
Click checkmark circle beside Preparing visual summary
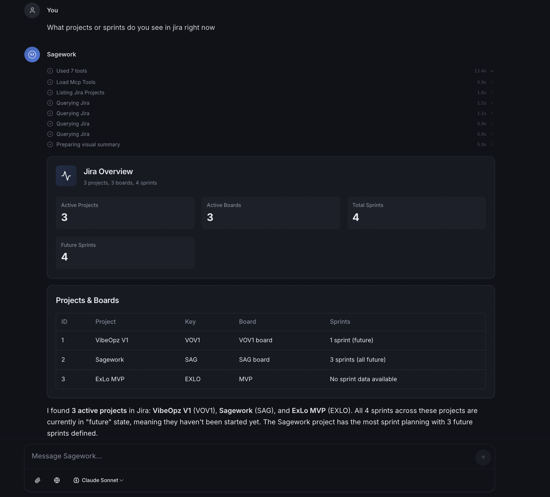tap(50, 144)
